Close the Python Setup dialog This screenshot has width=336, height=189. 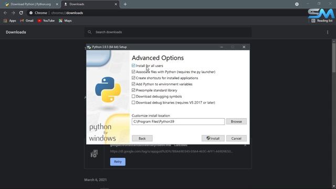pos(244,47)
